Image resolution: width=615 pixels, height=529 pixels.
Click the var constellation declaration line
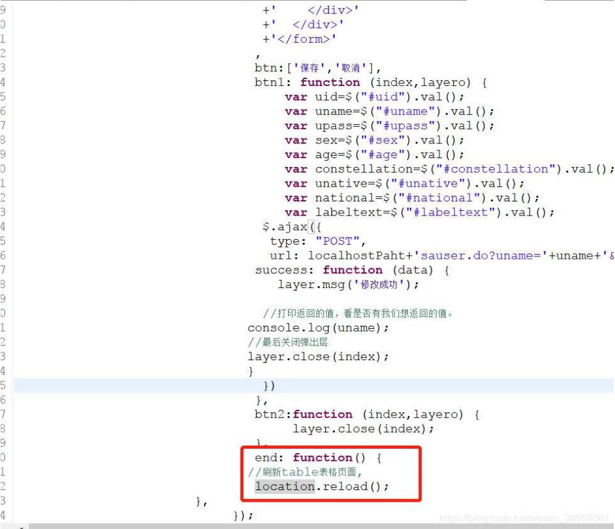(x=449, y=169)
